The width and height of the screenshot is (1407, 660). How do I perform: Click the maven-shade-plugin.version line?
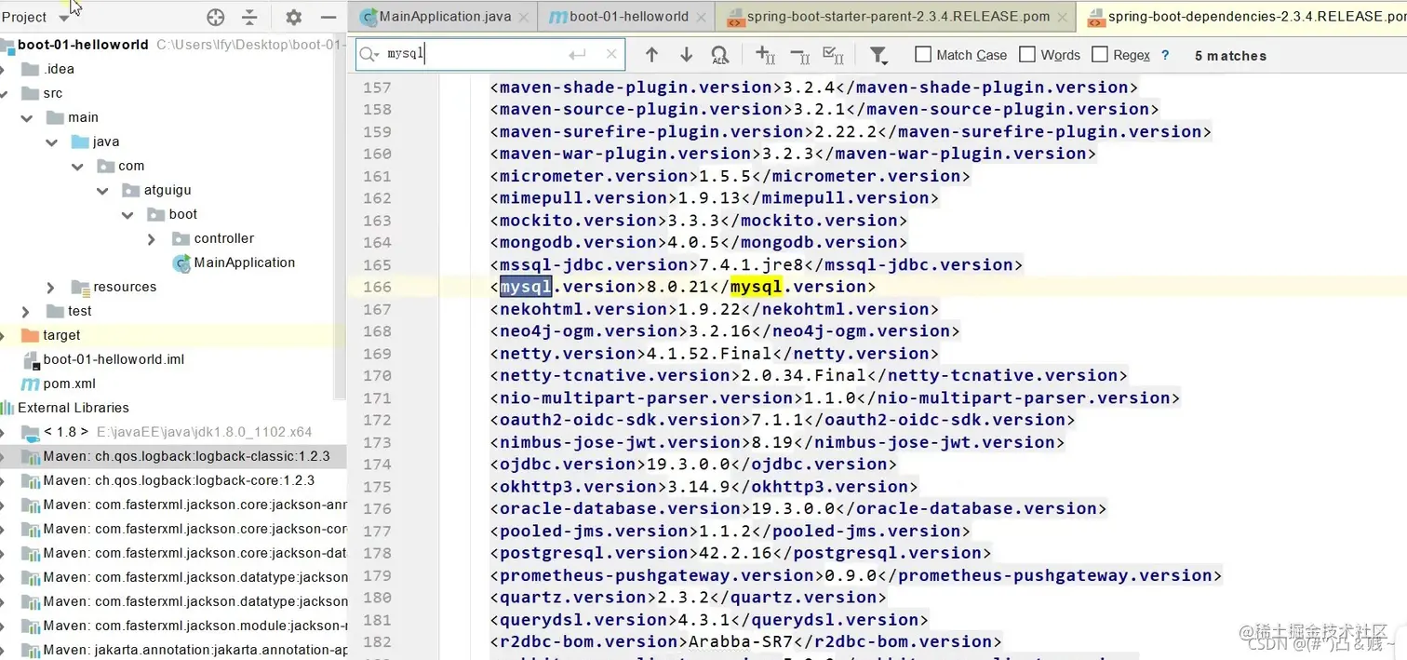813,88
